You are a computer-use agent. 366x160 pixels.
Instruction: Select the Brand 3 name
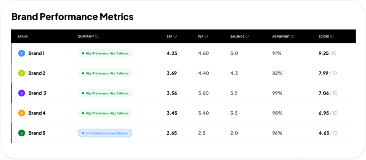pos(37,93)
